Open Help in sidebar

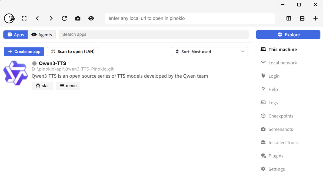(x=269, y=89)
